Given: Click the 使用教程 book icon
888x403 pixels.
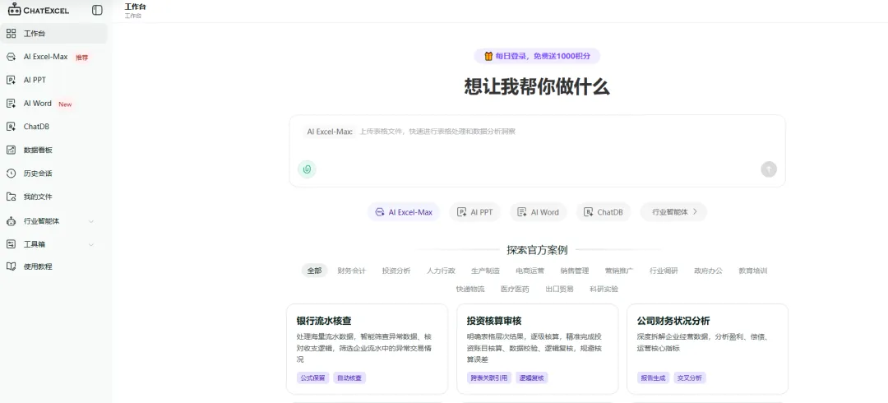Looking at the screenshot, I should coord(12,266).
